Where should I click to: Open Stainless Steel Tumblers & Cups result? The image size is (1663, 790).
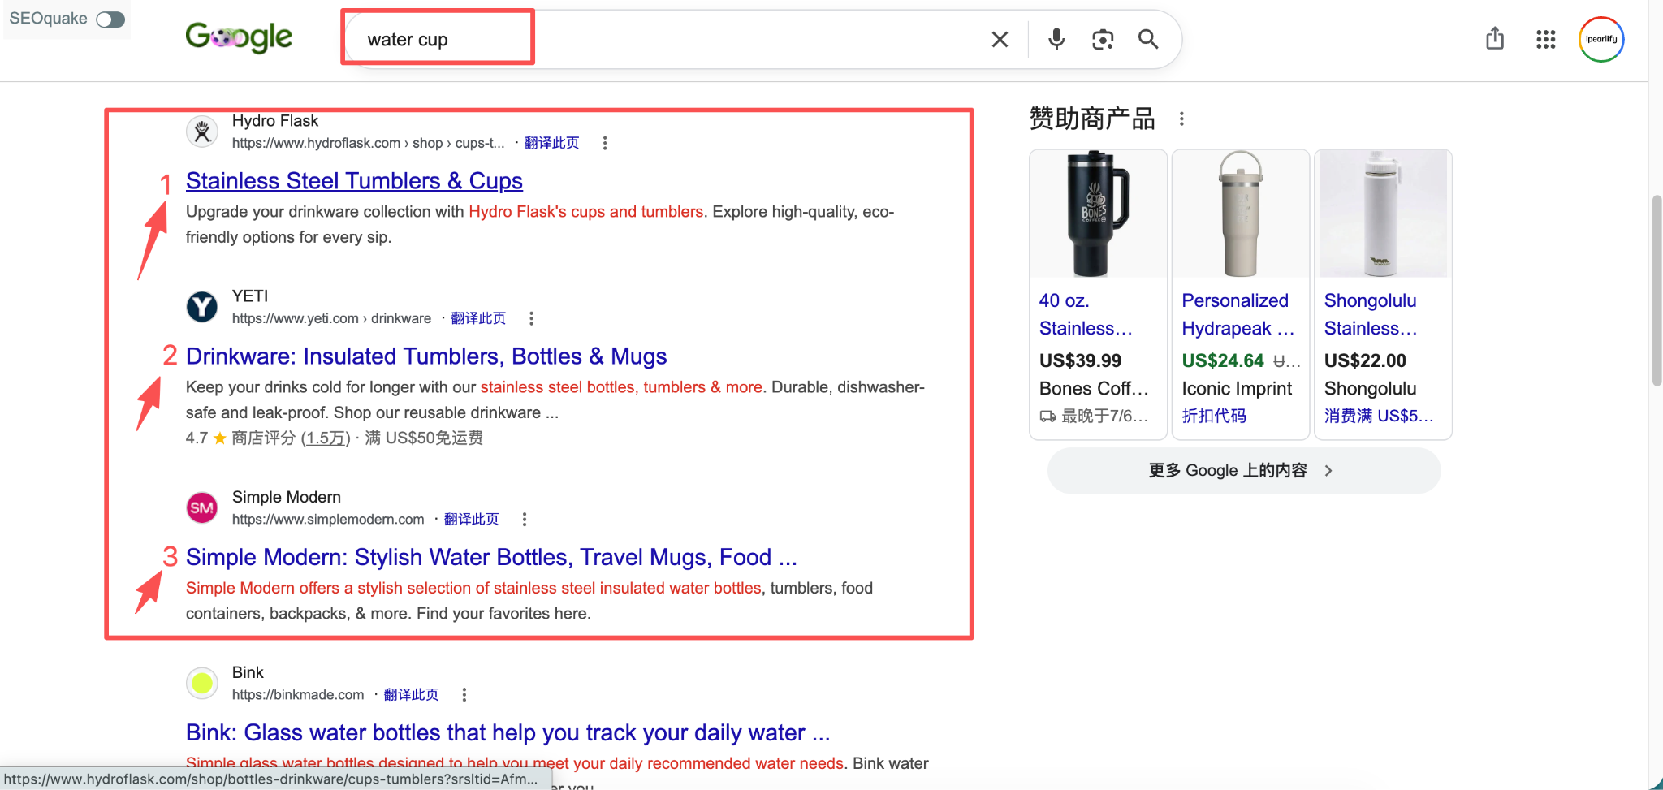[x=354, y=181]
